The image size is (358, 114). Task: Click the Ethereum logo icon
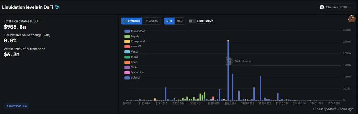(322, 7)
